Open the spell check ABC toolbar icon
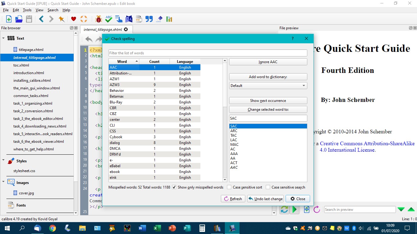 [108, 19]
